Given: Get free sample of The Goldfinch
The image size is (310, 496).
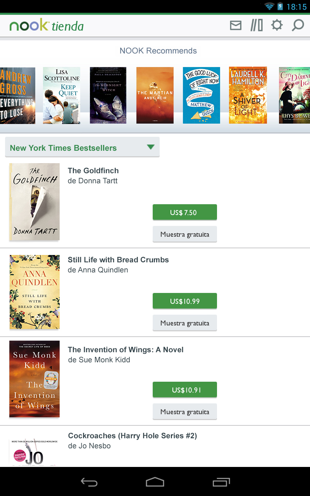Looking at the screenshot, I should tap(185, 234).
